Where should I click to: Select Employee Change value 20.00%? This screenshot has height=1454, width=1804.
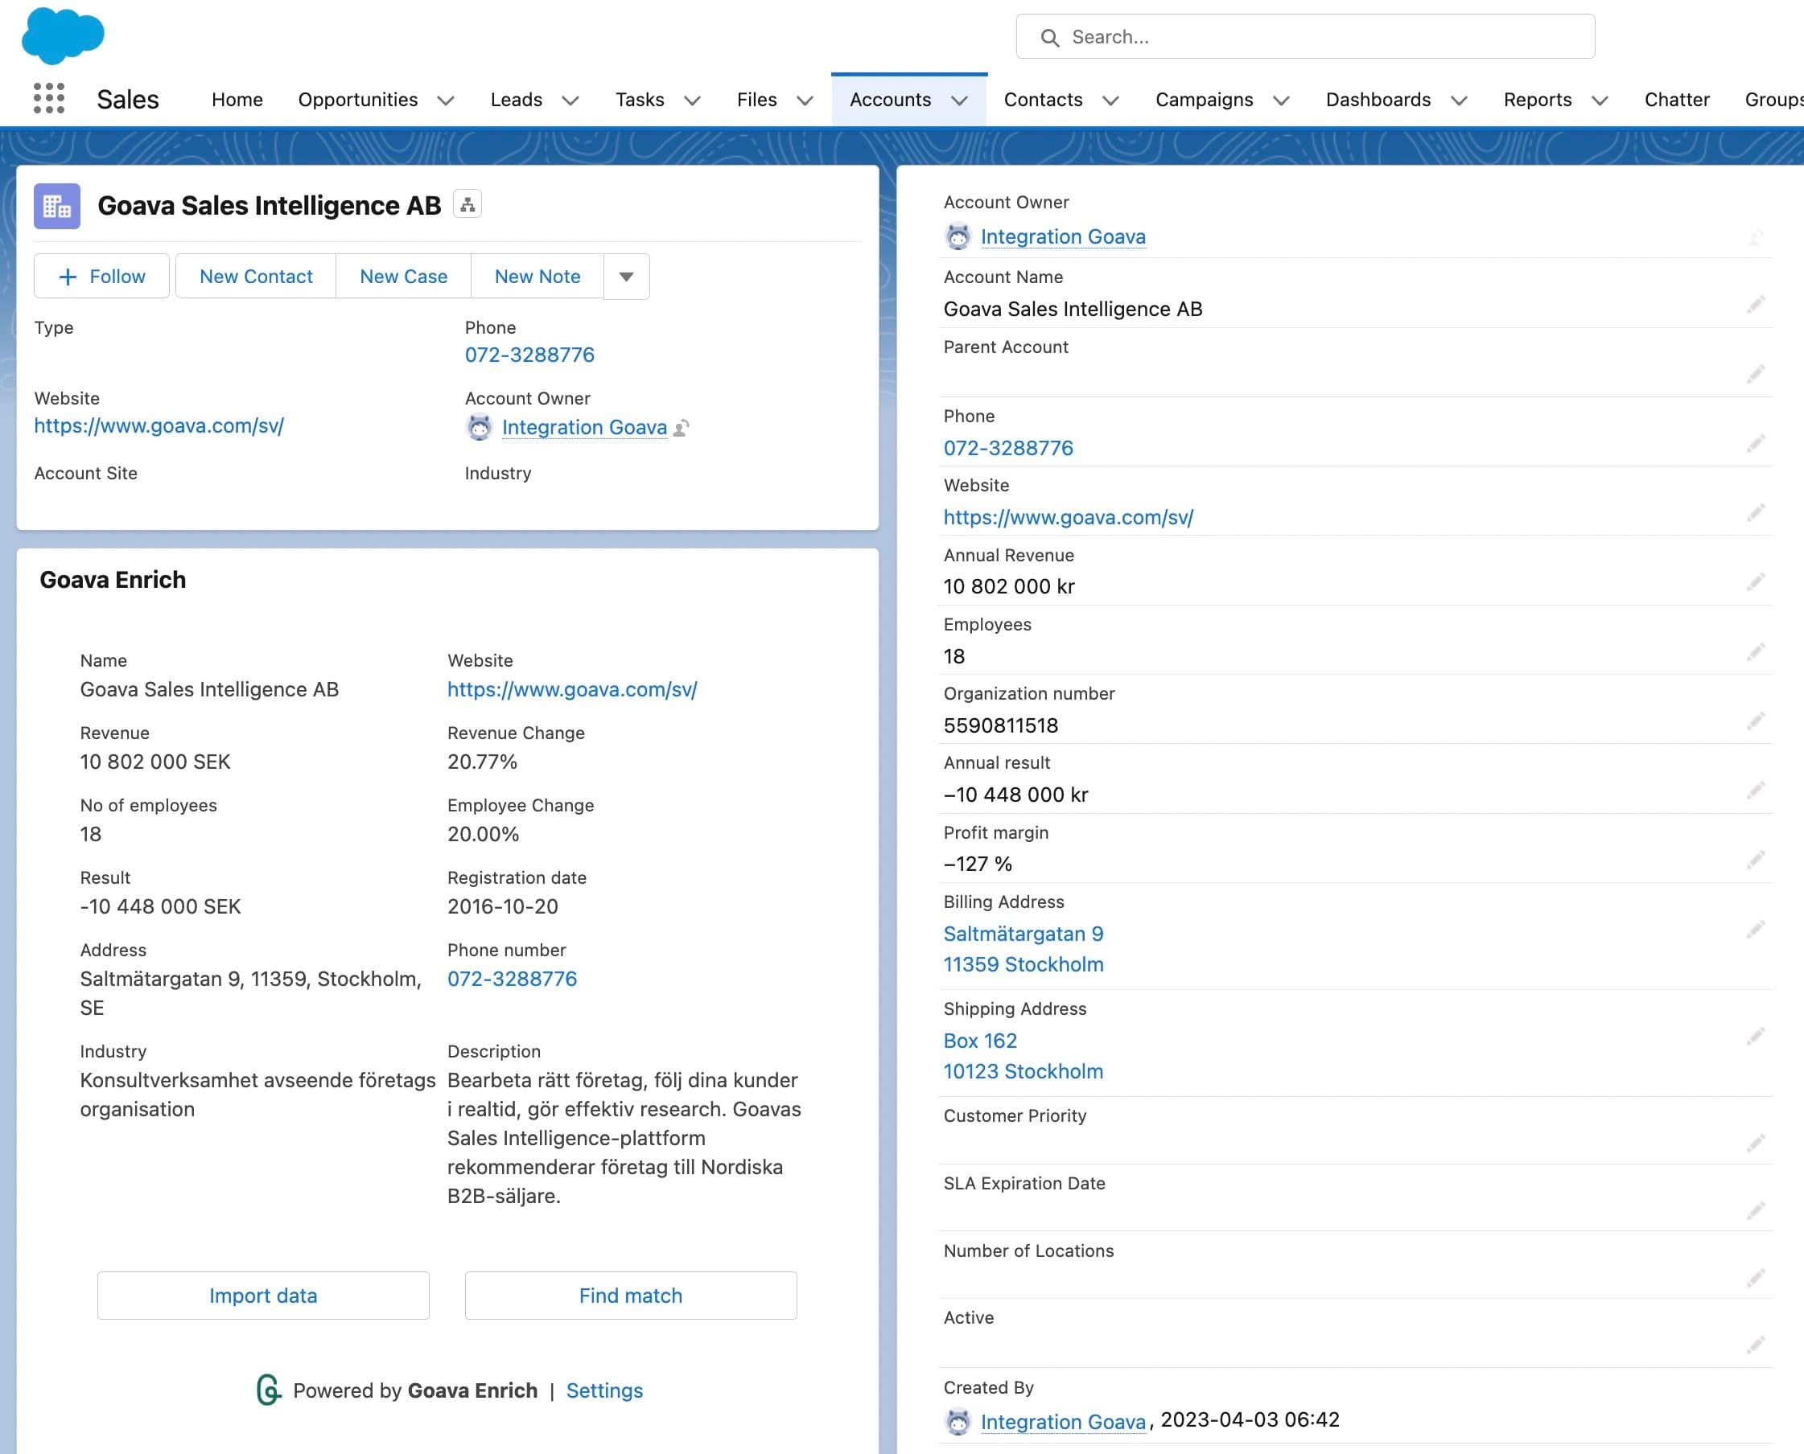[x=484, y=834]
